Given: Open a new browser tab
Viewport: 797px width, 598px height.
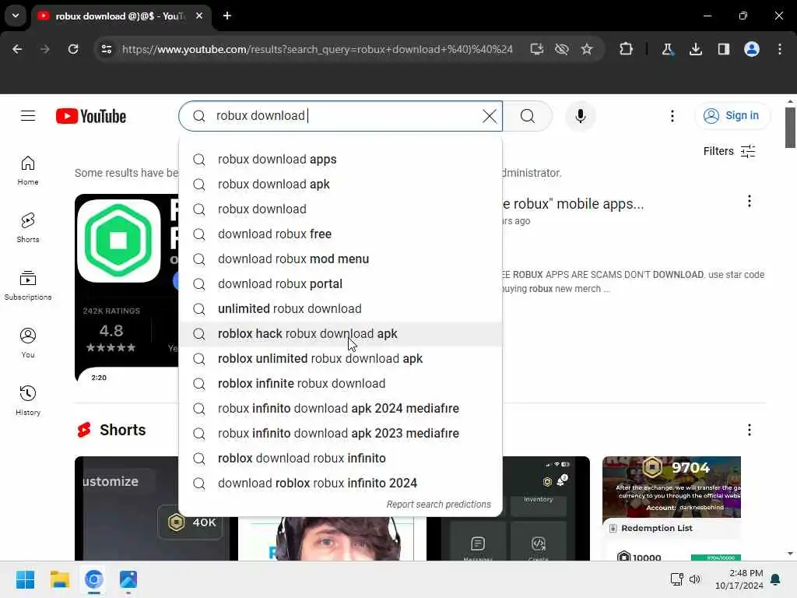Looking at the screenshot, I should [x=227, y=16].
